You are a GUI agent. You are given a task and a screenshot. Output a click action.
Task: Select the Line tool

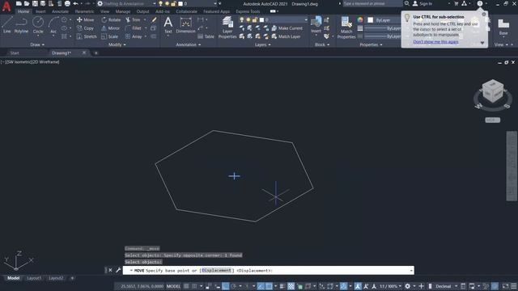point(7,25)
